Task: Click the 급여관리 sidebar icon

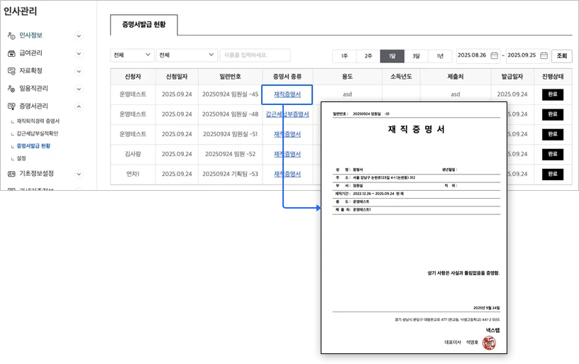Action: 11,53
